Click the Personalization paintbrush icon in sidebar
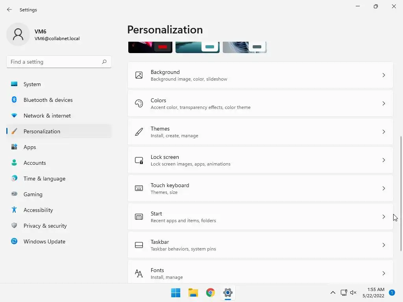403x302 pixels. (x=14, y=131)
